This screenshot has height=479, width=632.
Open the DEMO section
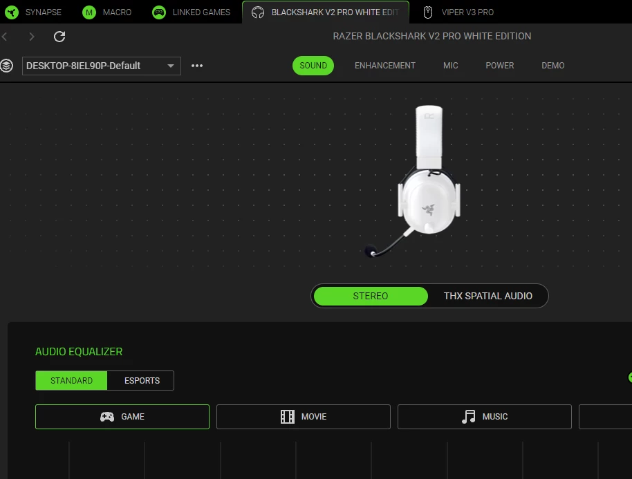click(553, 66)
